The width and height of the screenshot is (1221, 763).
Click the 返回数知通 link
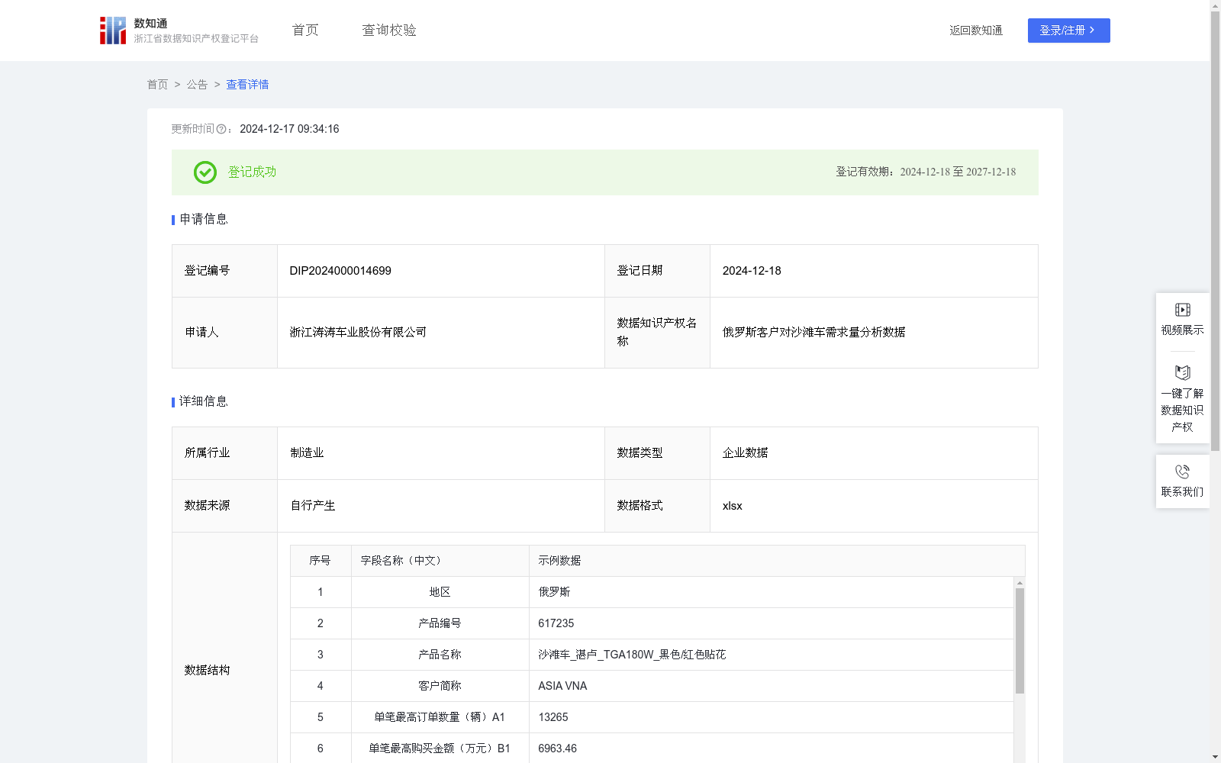coord(975,31)
